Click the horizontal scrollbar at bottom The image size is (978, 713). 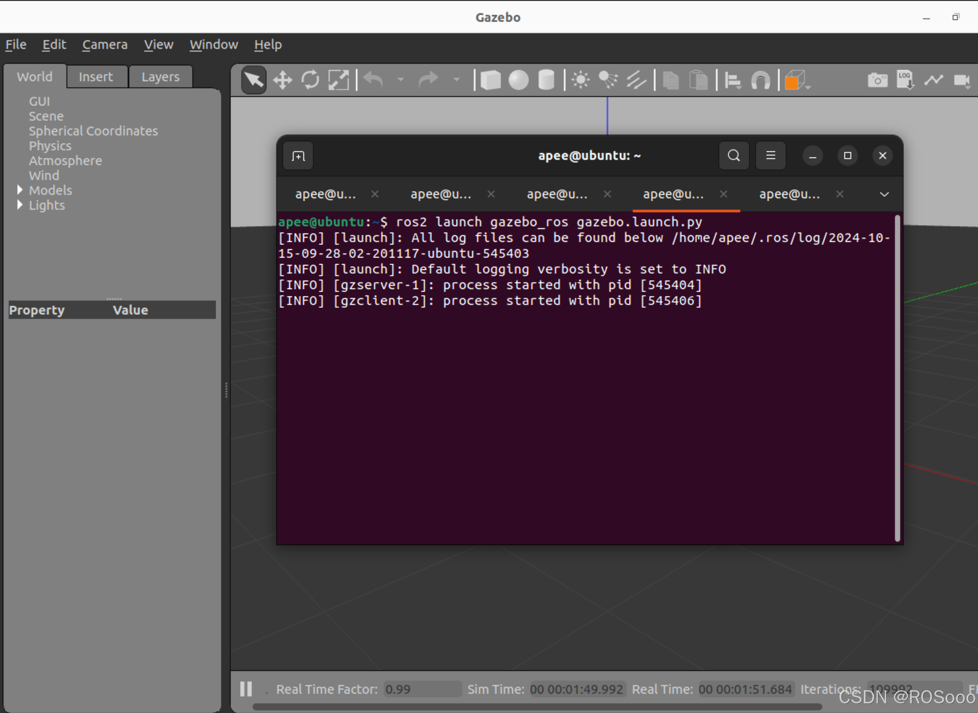(537, 706)
